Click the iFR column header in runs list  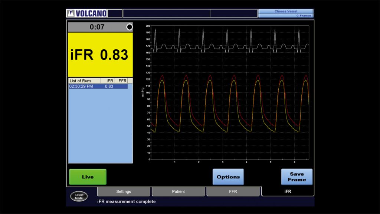coord(107,81)
